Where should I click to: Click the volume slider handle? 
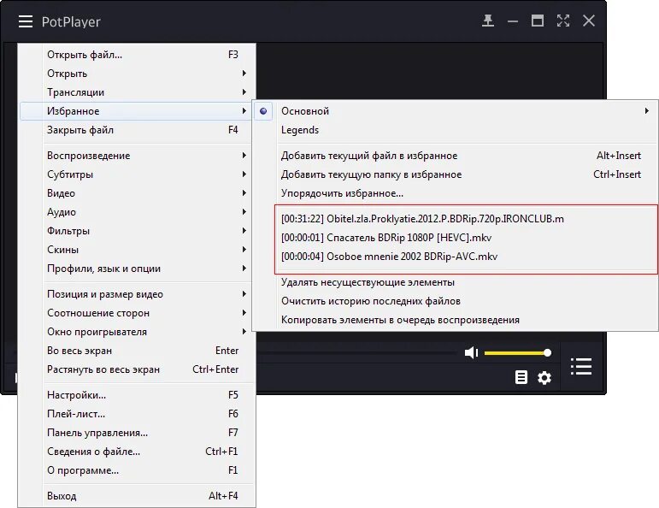click(x=547, y=353)
